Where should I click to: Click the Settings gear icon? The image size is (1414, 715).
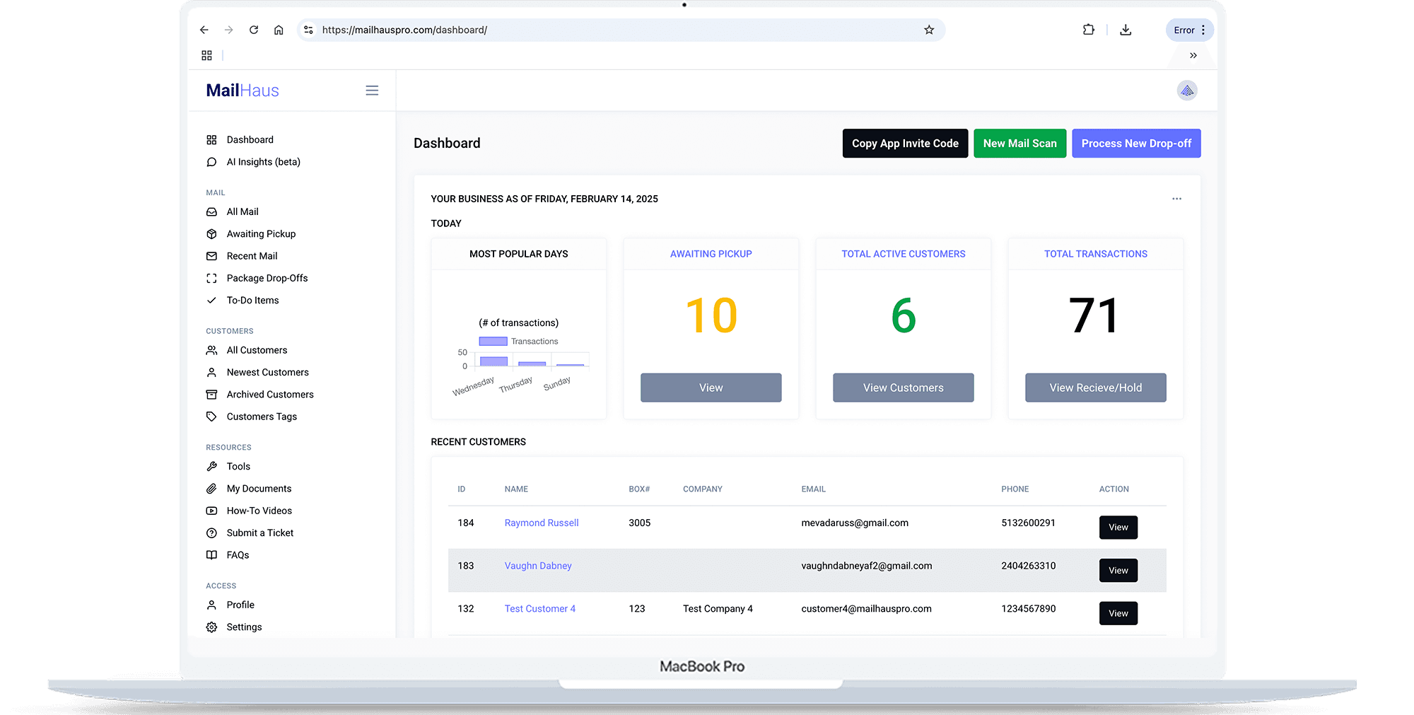(x=211, y=627)
